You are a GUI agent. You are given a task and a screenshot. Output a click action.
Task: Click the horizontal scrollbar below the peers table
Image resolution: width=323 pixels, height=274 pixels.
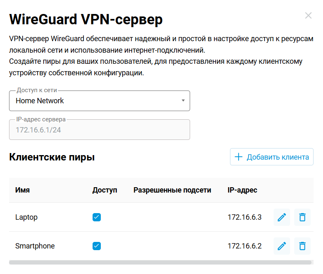click(160, 262)
